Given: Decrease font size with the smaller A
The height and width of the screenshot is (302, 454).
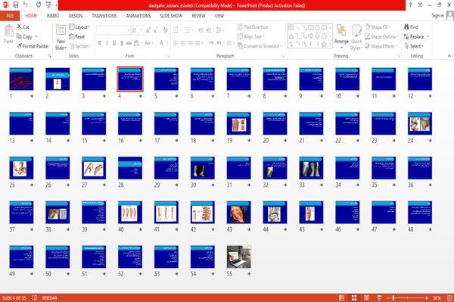Looking at the screenshot, I should 155,30.
